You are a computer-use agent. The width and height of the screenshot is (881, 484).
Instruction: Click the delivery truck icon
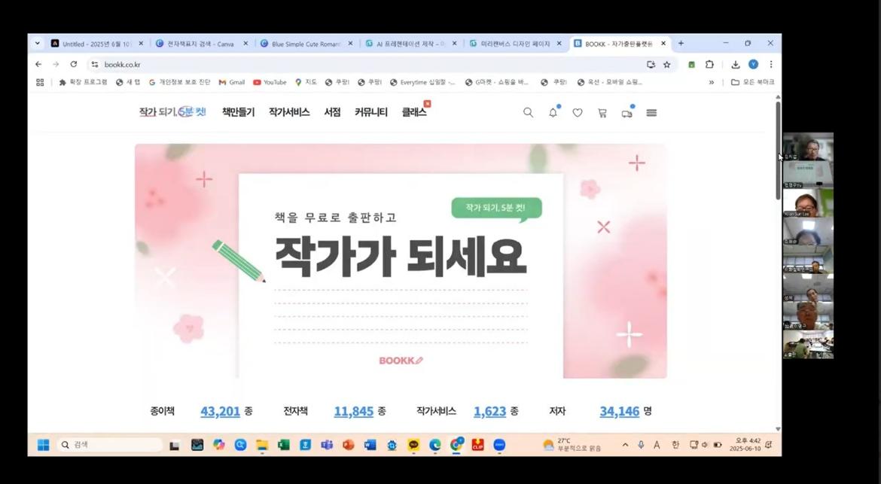pos(626,114)
